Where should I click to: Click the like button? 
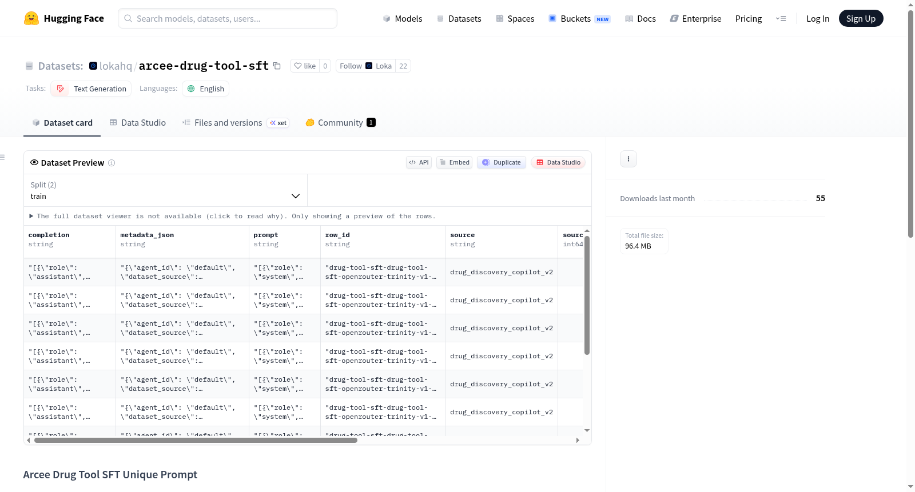[x=305, y=66]
